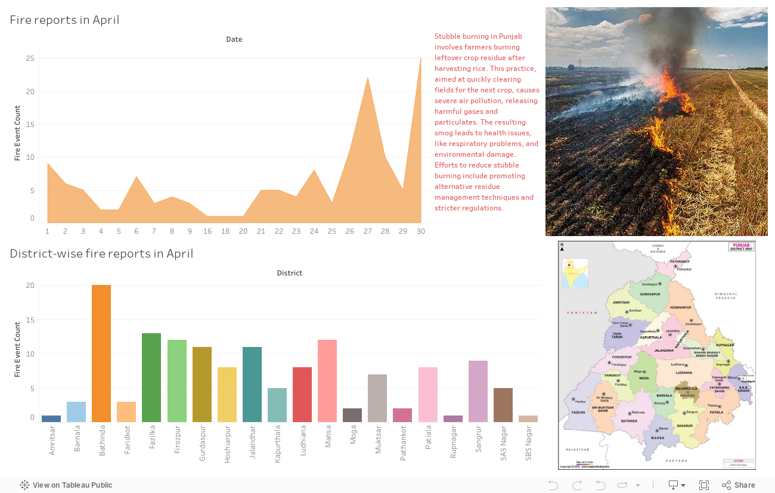Select the tall orange Bathinda bar

tap(101, 354)
